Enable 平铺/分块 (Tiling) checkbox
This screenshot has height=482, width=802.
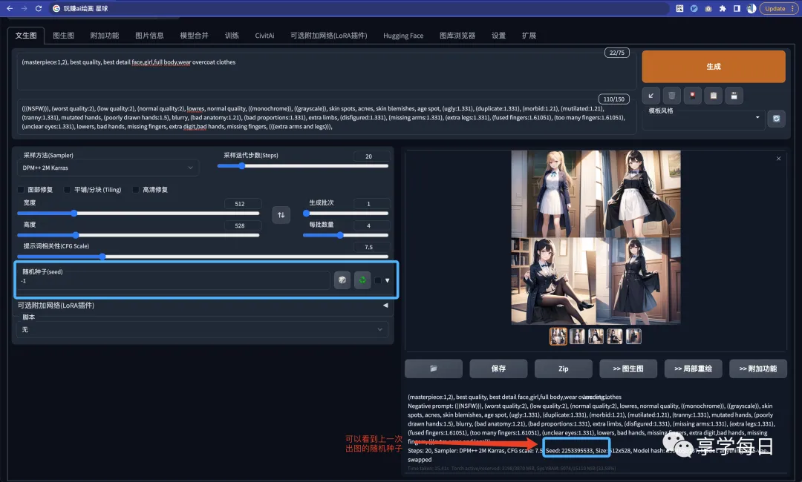[x=67, y=190]
